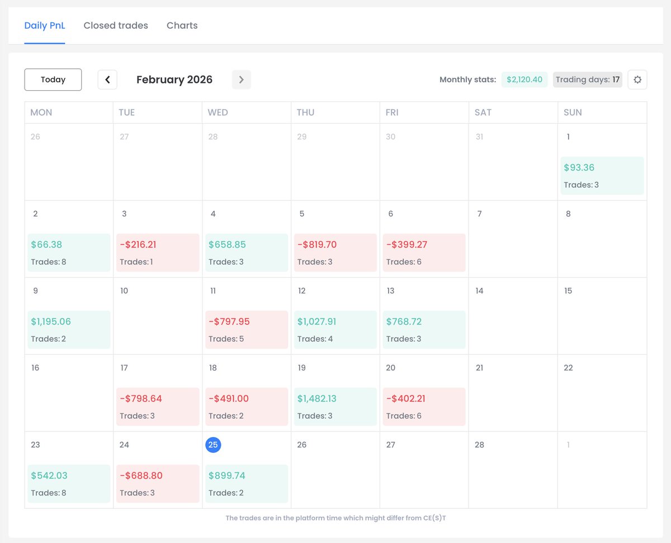Click the MON column header
Screen dimensions: 671x543
(69, 113)
